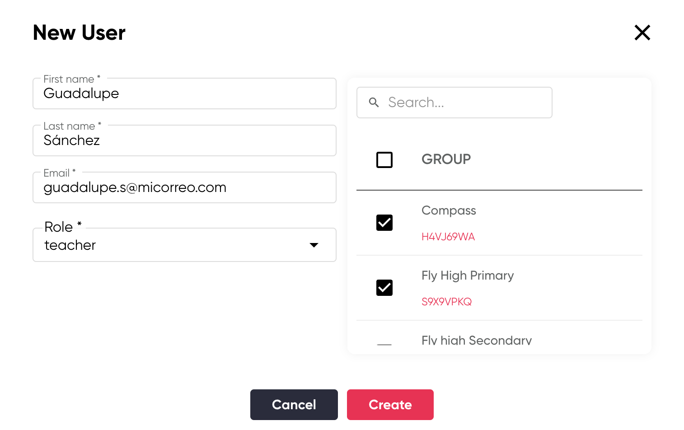Click the search magnifier icon
Image resolution: width=684 pixels, height=430 pixels.
pos(374,103)
